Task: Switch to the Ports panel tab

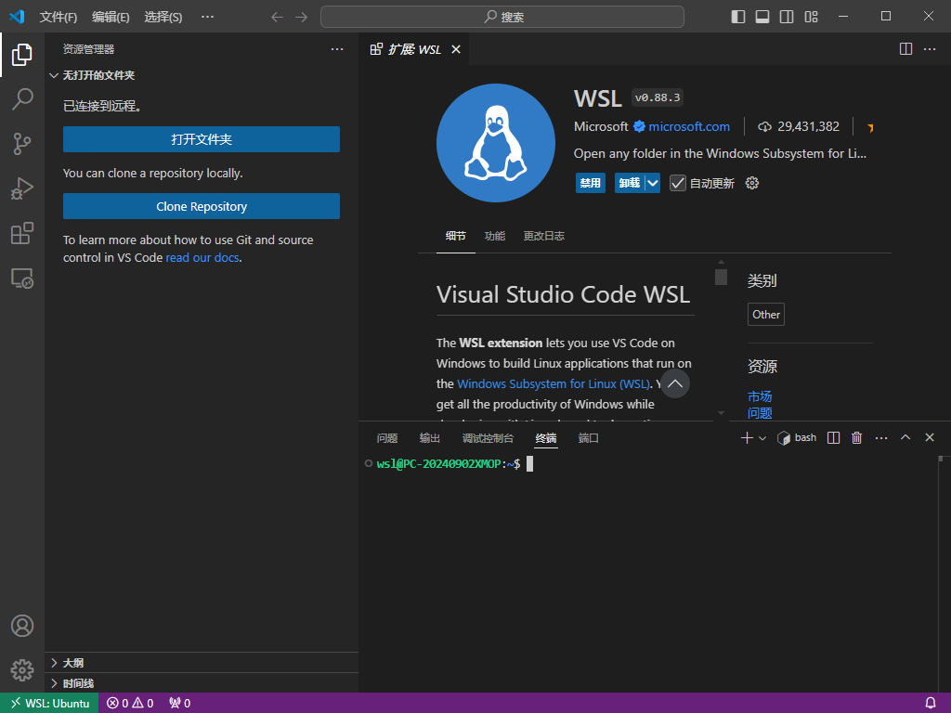Action: [x=588, y=438]
